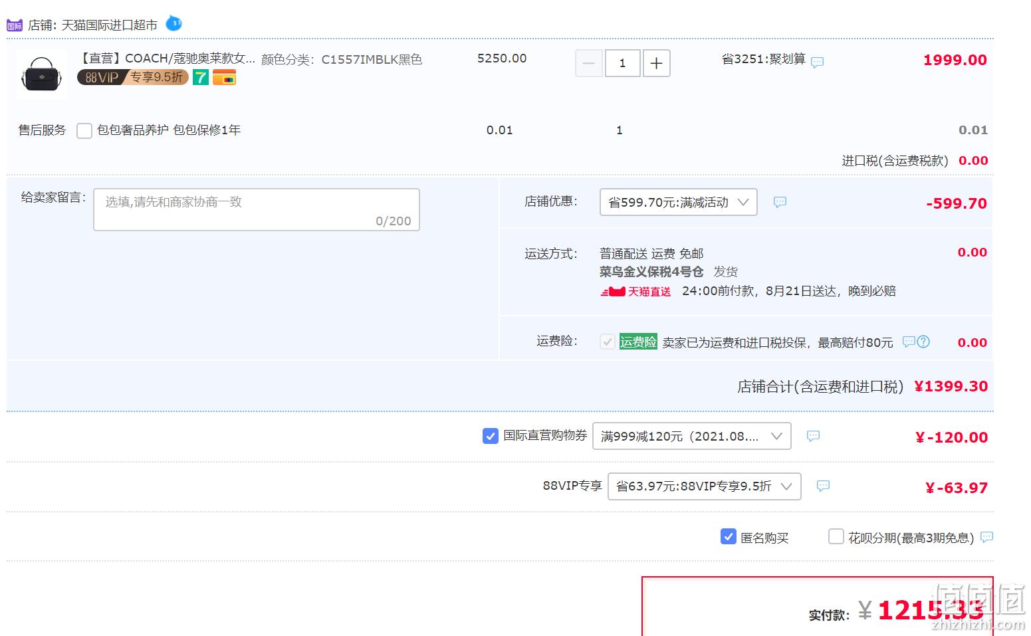Enable 包包奢品养护 包包保修1年 checkbox

point(84,131)
